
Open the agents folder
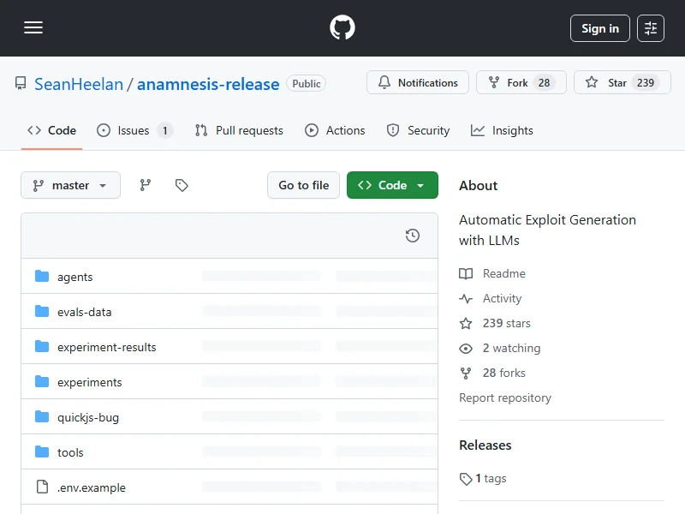[74, 277]
